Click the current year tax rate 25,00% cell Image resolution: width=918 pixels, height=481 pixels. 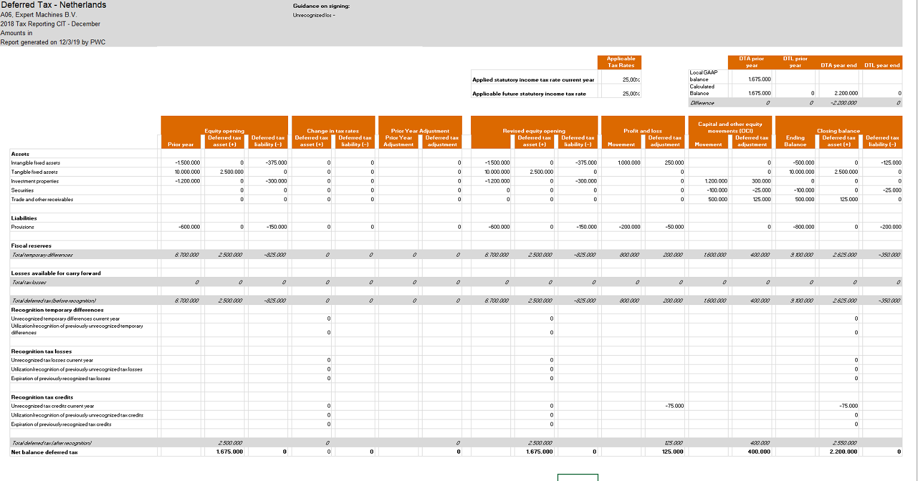(x=620, y=79)
